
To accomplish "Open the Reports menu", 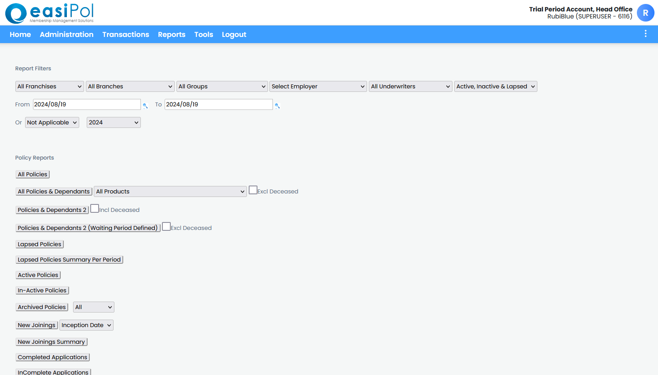I will coord(172,34).
